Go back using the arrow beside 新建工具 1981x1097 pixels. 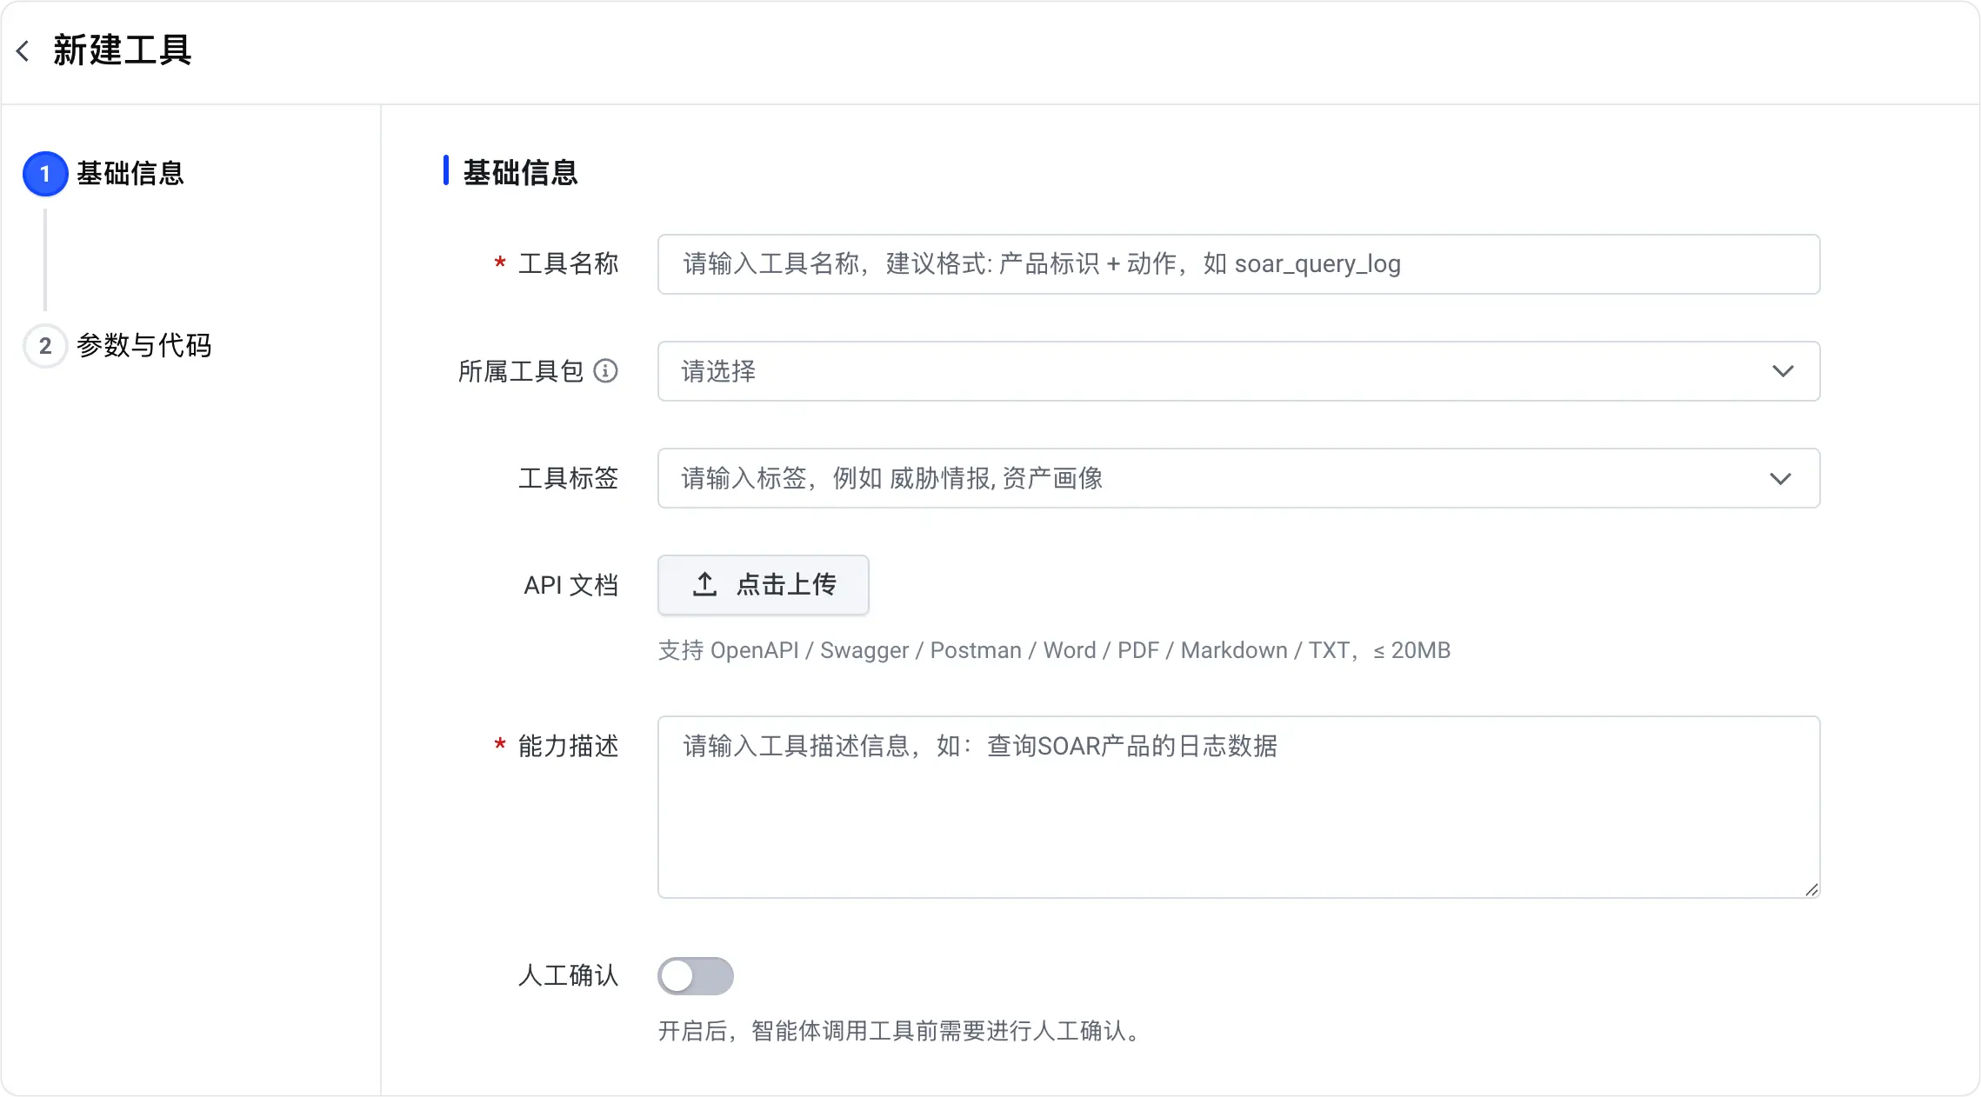[23, 50]
